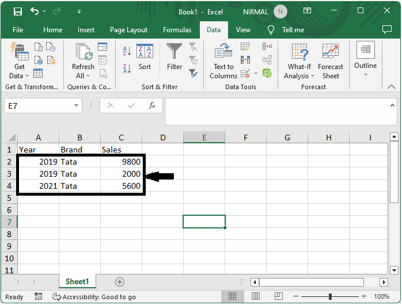Click vertical scrollbar down arrow
The width and height of the screenshot is (402, 305).
point(394,270)
